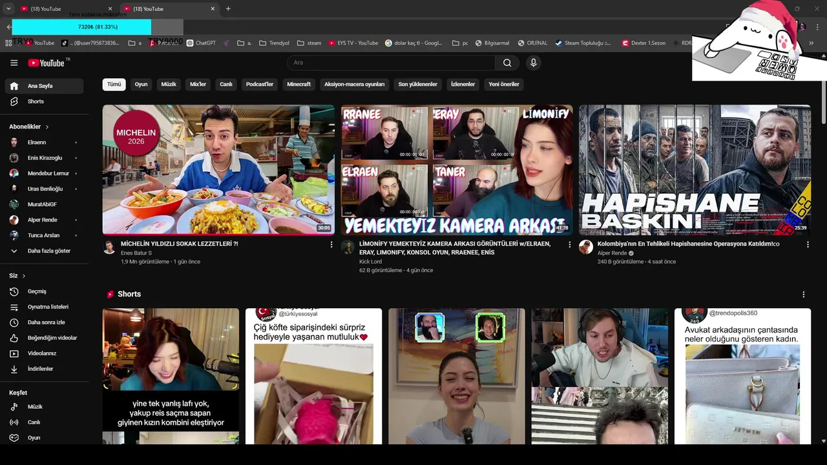827x465 pixels.
Task: Focus the Ara search field
Action: [391, 63]
